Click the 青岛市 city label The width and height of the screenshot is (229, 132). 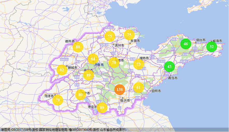pyautogui.click(x=173, y=78)
